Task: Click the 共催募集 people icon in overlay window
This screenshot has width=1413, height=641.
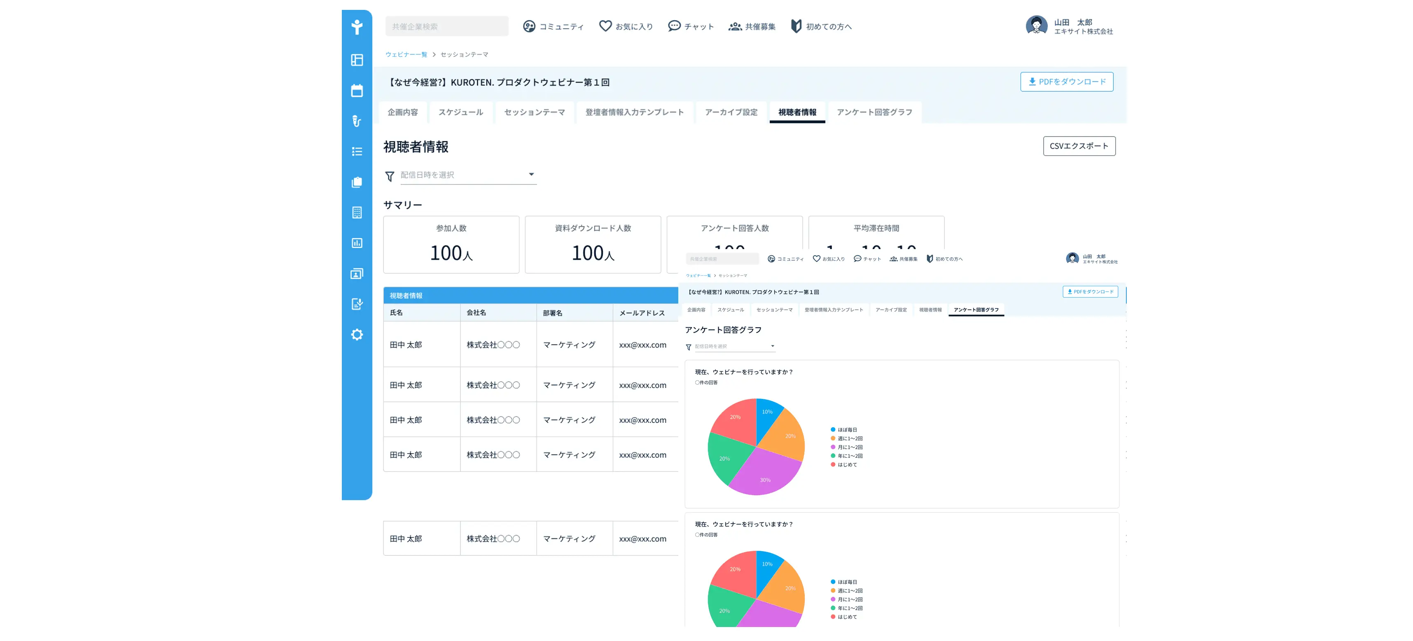Action: (894, 259)
